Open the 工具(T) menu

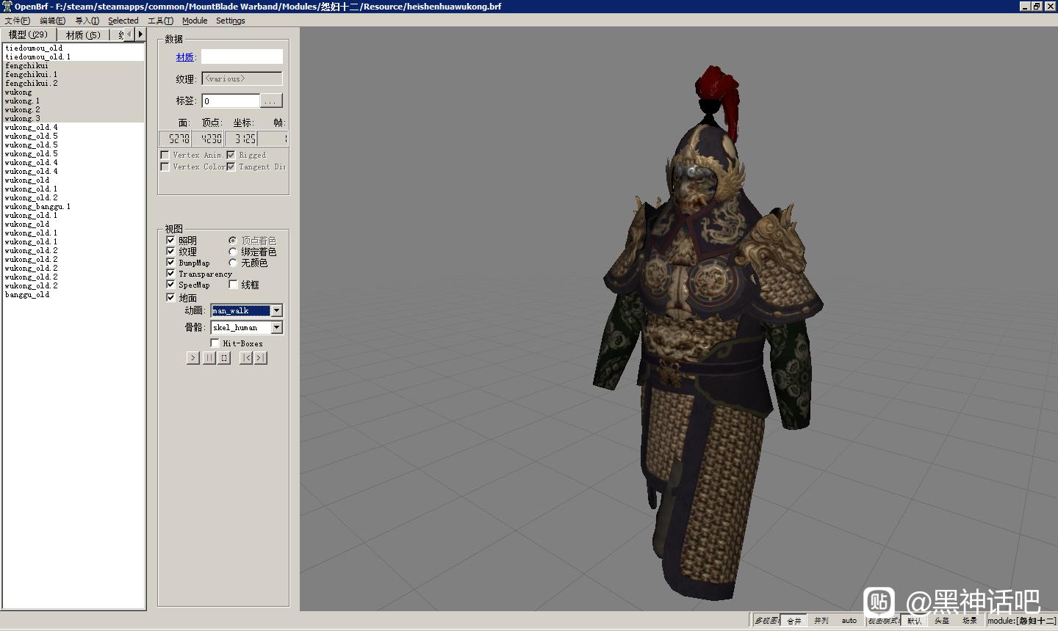[x=160, y=21]
